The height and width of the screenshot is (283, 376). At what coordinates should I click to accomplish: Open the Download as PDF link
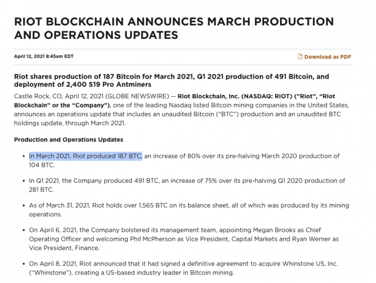point(325,57)
